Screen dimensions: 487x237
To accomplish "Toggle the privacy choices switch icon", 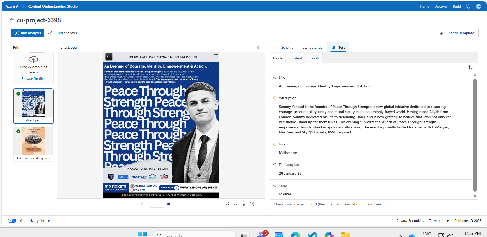I will (x=12, y=221).
